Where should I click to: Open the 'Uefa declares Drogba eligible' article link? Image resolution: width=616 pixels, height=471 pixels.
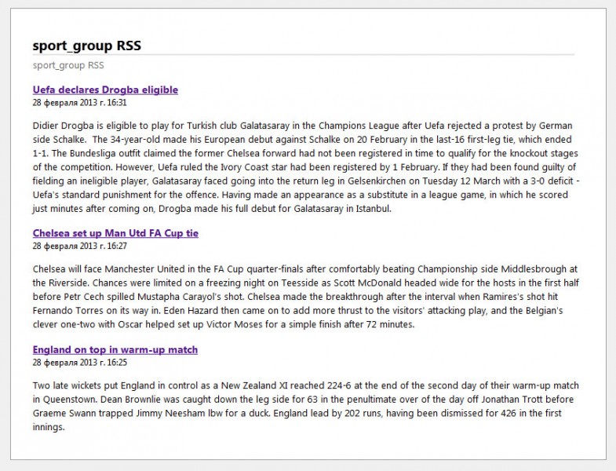(105, 89)
